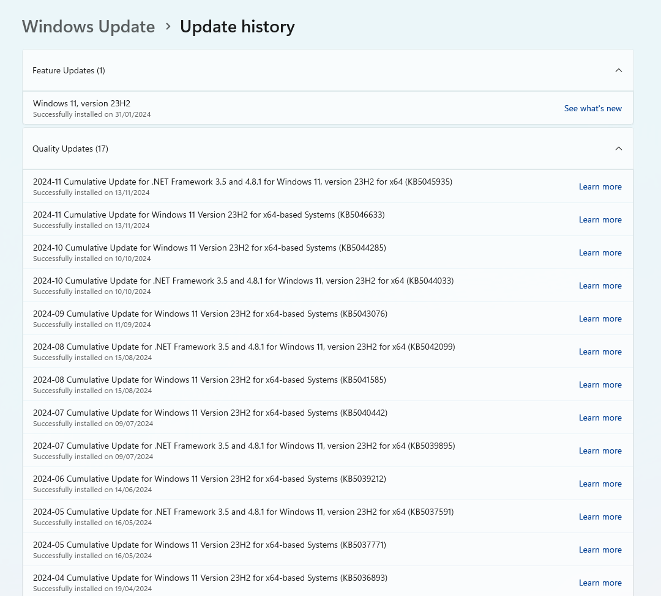The height and width of the screenshot is (596, 661).
Task: Learn more about update KB5044033
Action: (x=600, y=285)
